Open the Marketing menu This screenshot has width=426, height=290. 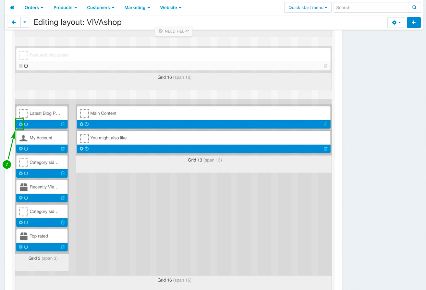(x=137, y=7)
